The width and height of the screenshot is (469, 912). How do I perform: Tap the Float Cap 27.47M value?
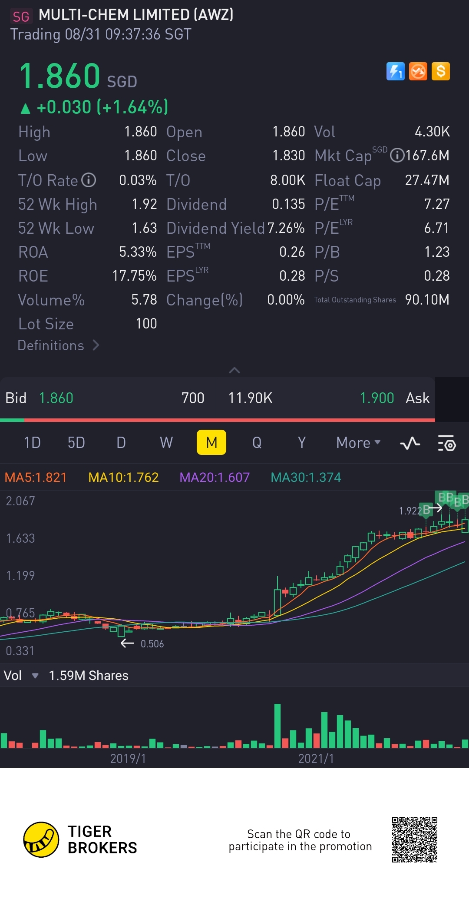point(427,180)
